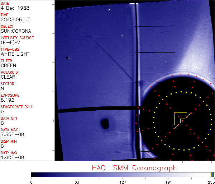Click the "INTENSITY SOURCE" label
The width and height of the screenshot is (215, 184).
[x=17, y=38]
